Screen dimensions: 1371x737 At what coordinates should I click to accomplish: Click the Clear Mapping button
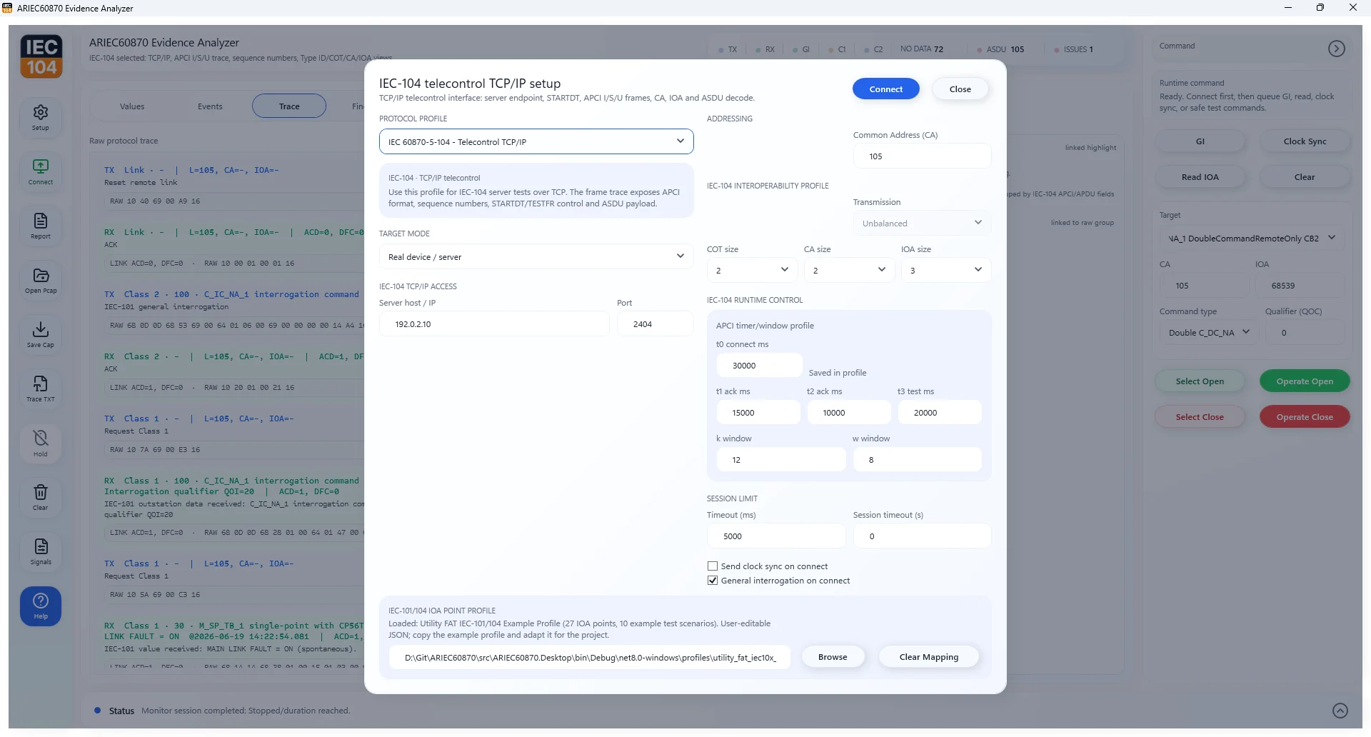[929, 657]
